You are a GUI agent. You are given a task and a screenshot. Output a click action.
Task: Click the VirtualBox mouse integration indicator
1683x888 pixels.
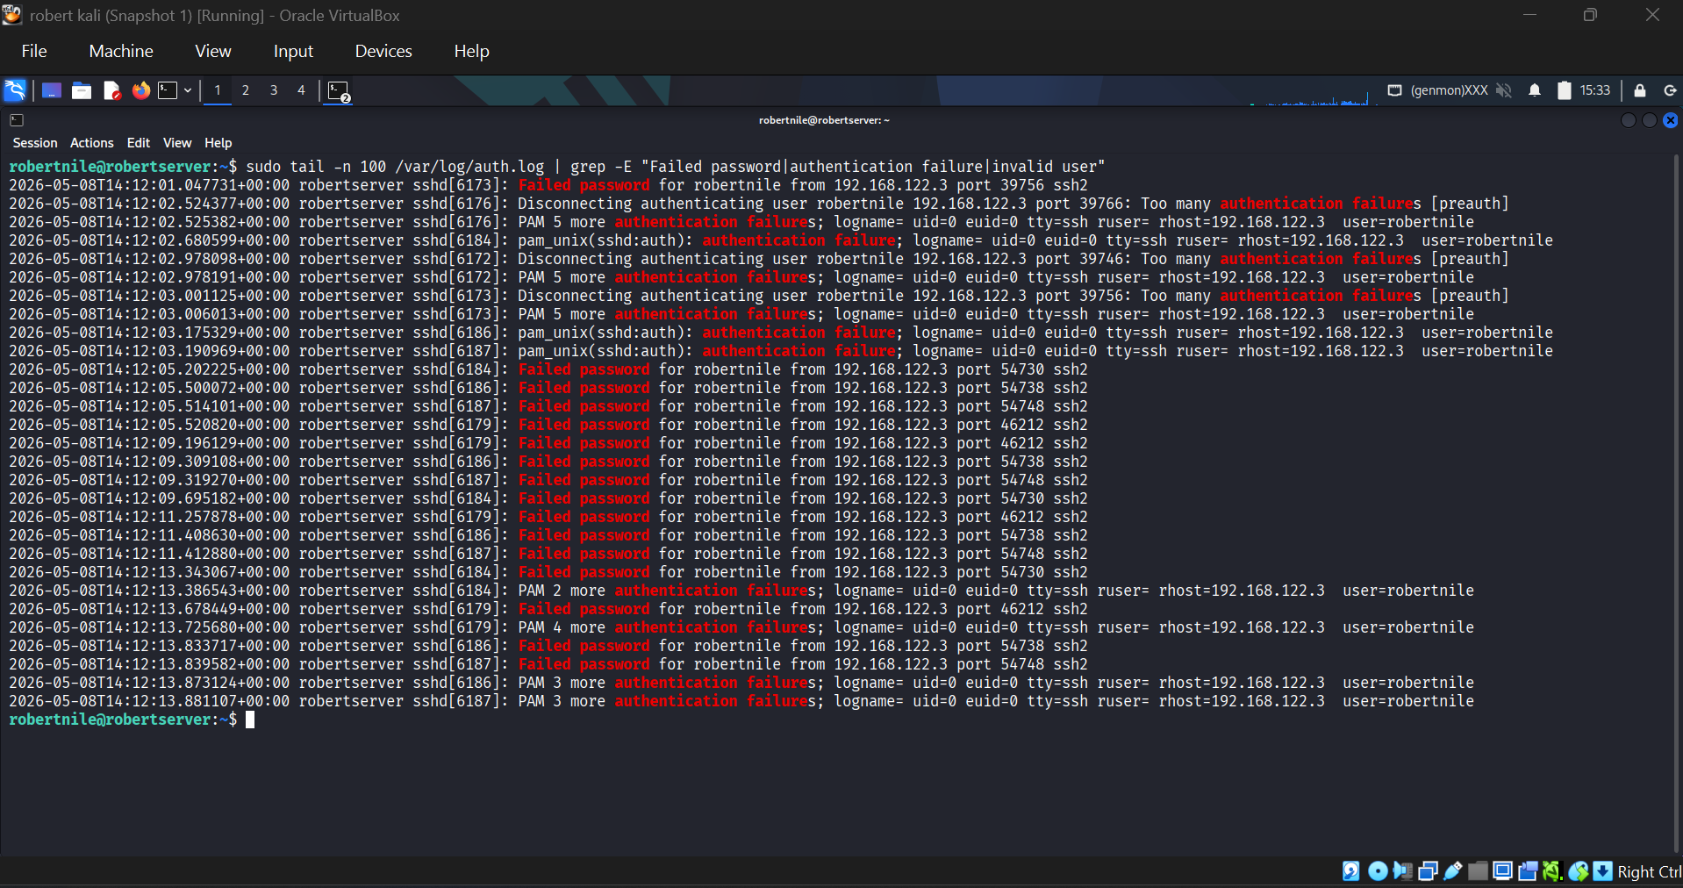pos(1579,870)
